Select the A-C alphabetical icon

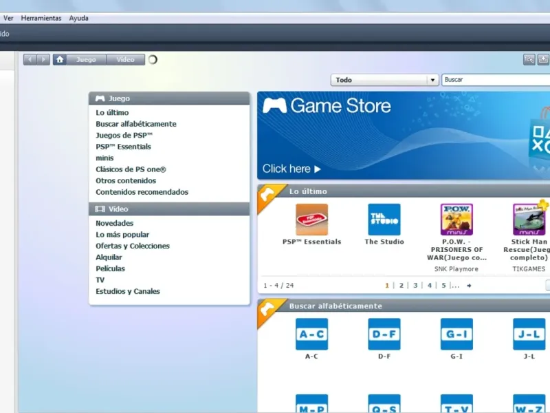click(x=312, y=334)
